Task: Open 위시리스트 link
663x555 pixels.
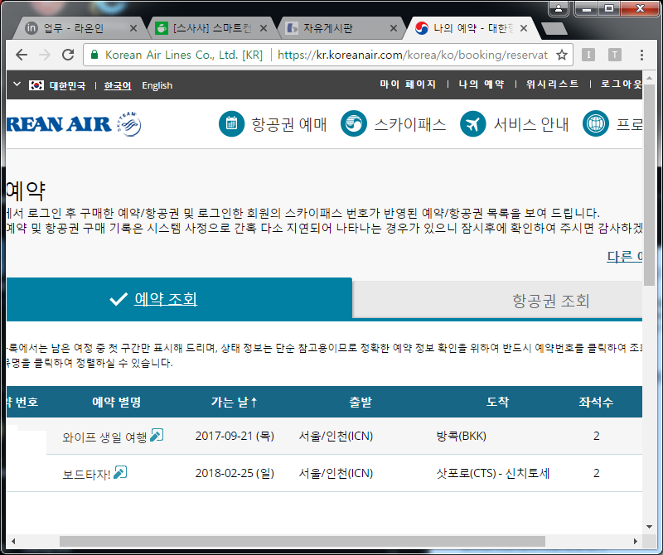Action: pyautogui.click(x=552, y=84)
